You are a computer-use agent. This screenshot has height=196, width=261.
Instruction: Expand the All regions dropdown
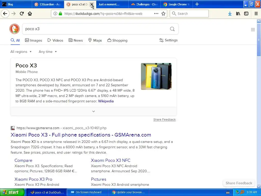[21, 52]
